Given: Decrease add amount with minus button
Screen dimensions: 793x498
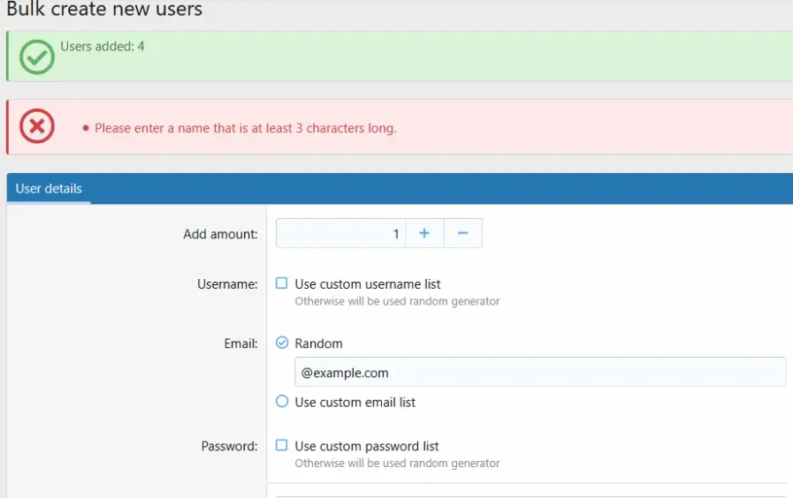Looking at the screenshot, I should point(462,233).
